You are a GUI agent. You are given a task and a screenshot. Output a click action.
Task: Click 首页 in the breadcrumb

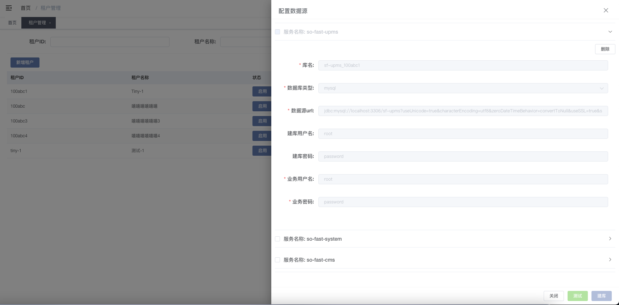[26, 8]
